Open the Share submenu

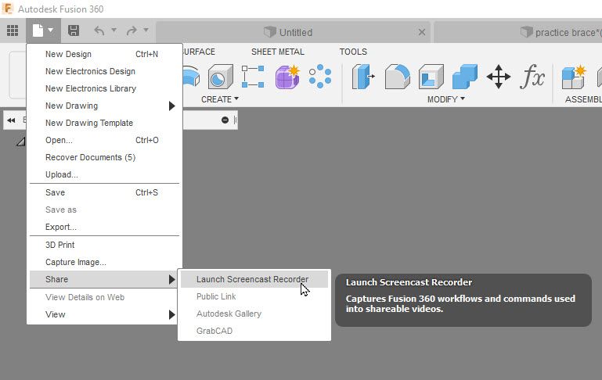tap(104, 280)
